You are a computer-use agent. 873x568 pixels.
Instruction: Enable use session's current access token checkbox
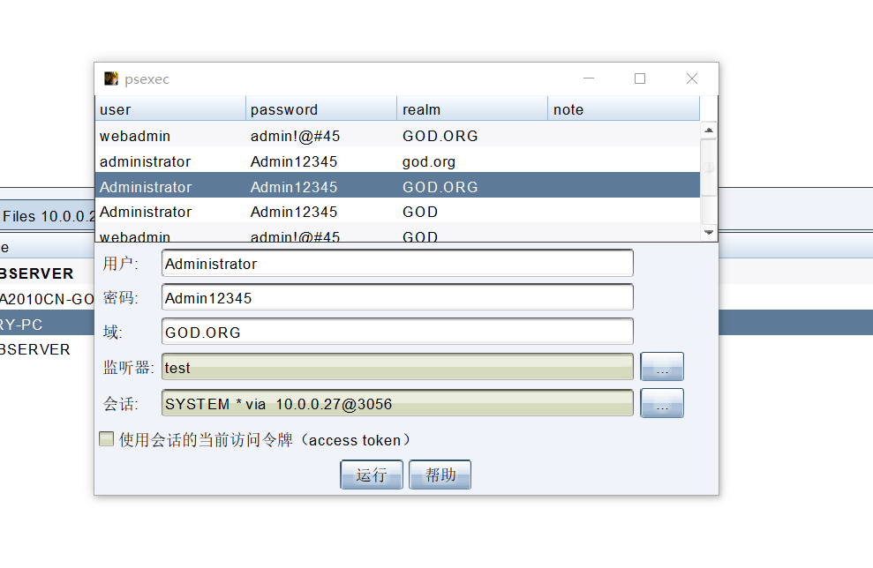pos(106,439)
